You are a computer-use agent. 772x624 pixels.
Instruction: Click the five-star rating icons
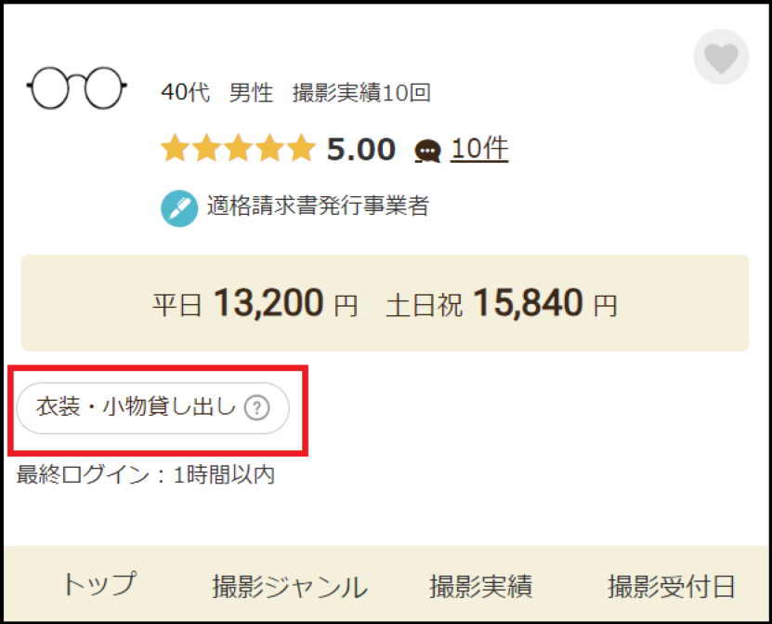239,149
